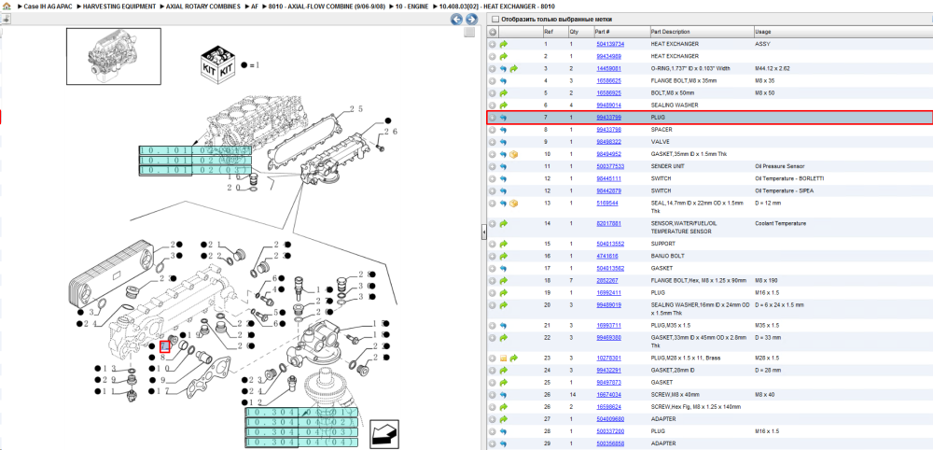Click the add-all plus icon in table header
The image size is (933, 450).
(493, 32)
